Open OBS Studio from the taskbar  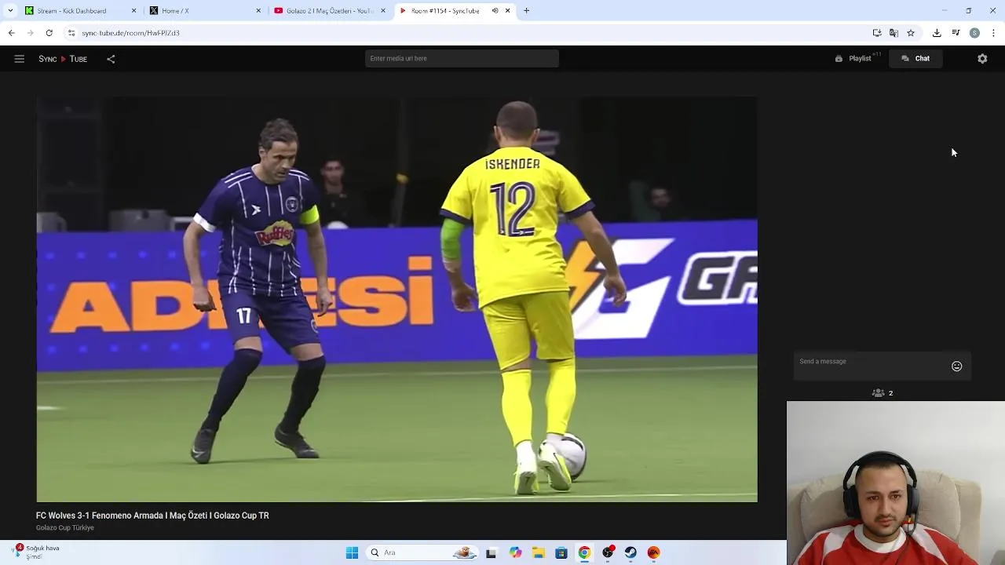(608, 552)
